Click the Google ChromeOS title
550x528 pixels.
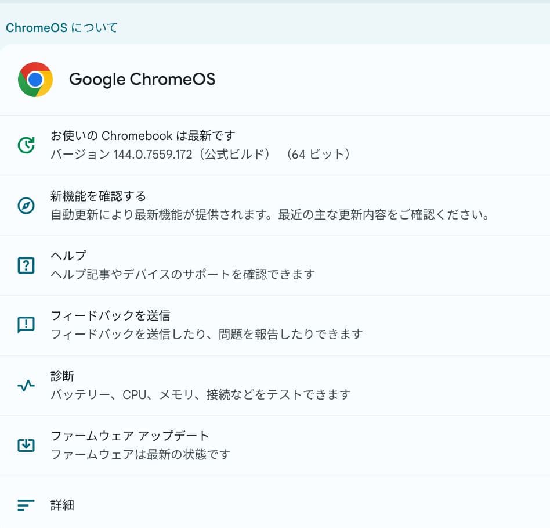142,80
